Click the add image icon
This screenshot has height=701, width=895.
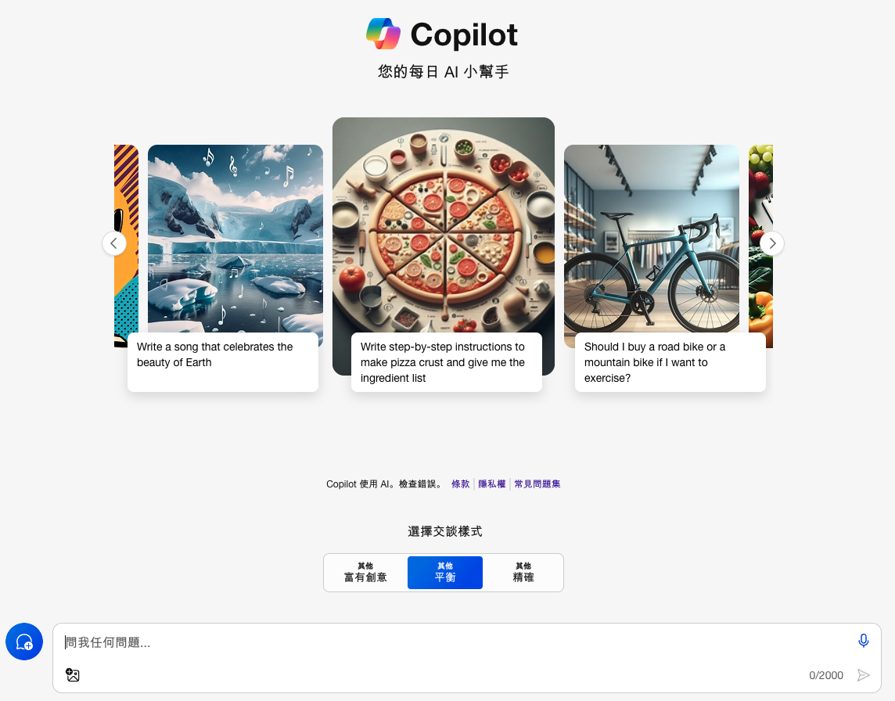(x=73, y=674)
